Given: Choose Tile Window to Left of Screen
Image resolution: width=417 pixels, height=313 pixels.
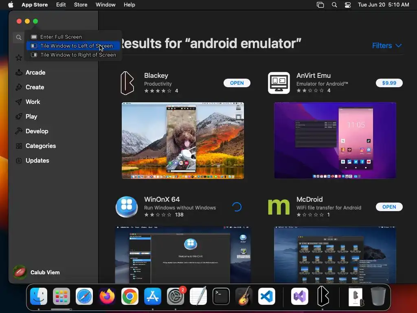Looking at the screenshot, I should (x=73, y=46).
